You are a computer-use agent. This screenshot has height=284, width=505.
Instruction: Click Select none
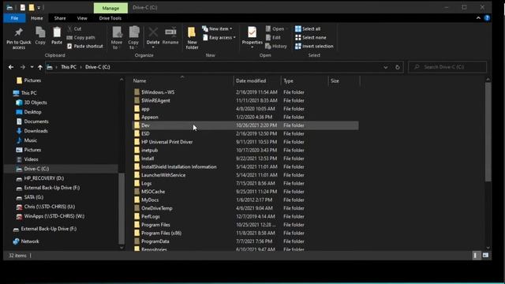[310, 37]
